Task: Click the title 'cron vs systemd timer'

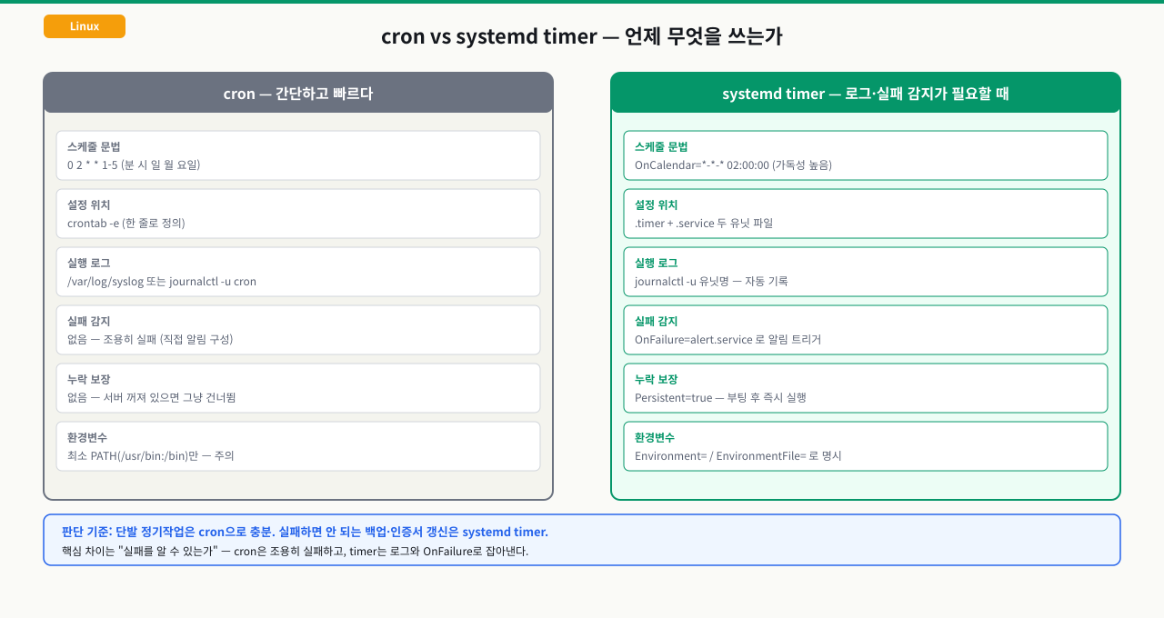Action: [x=491, y=36]
